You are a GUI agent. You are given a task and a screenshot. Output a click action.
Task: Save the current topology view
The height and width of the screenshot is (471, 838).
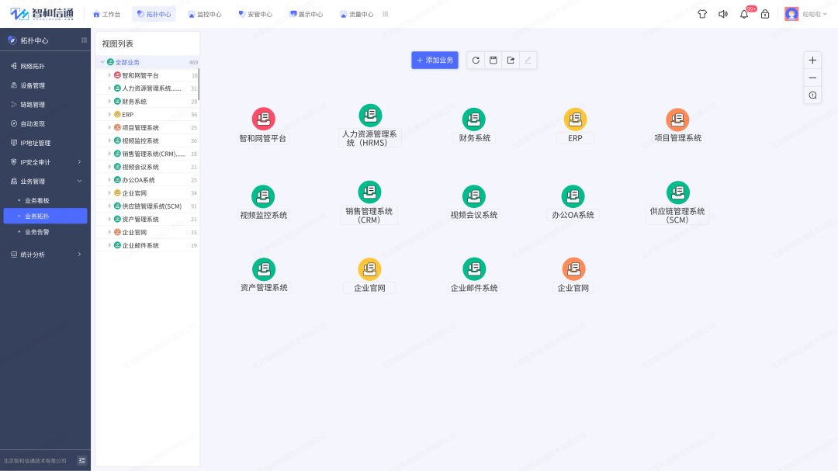coord(493,60)
